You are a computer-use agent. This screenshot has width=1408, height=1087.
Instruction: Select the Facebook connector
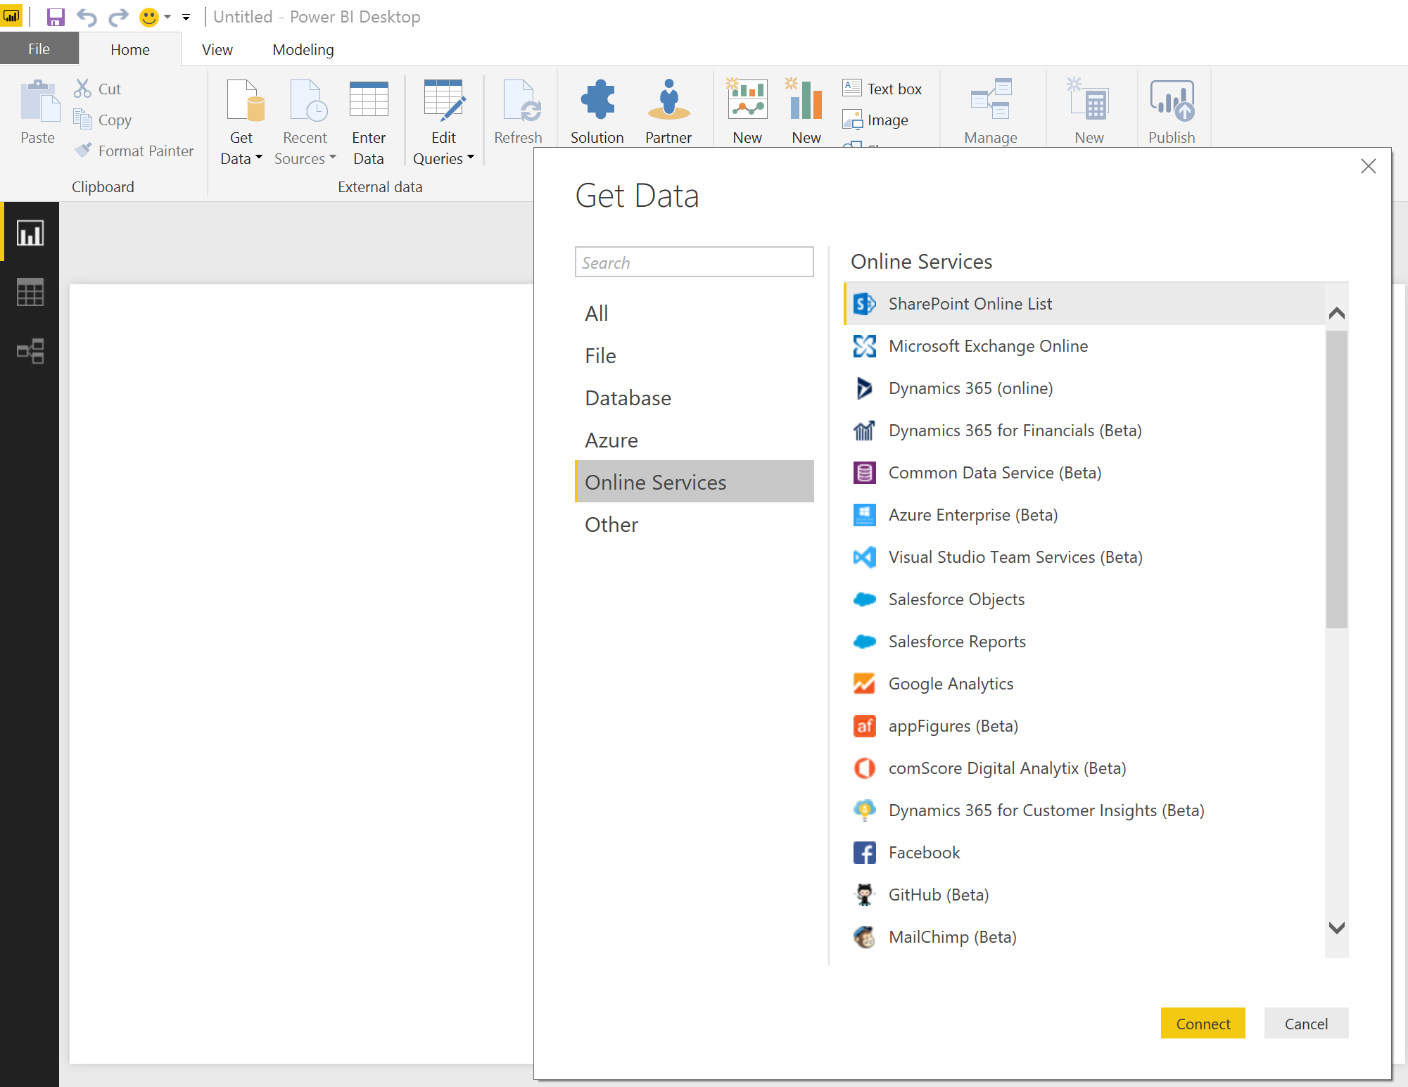pos(1084,853)
